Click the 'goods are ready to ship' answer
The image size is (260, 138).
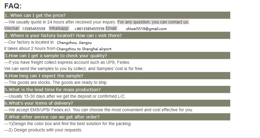56,82
